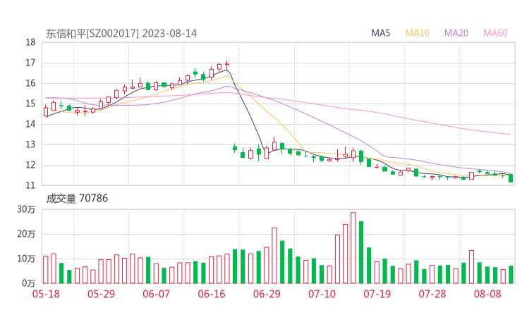Click the 成交量 70786 volume label

77,199
